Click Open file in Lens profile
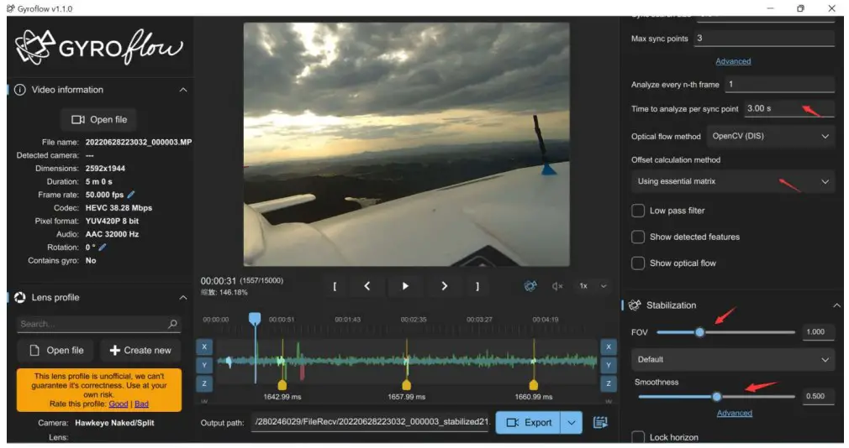 coord(56,350)
